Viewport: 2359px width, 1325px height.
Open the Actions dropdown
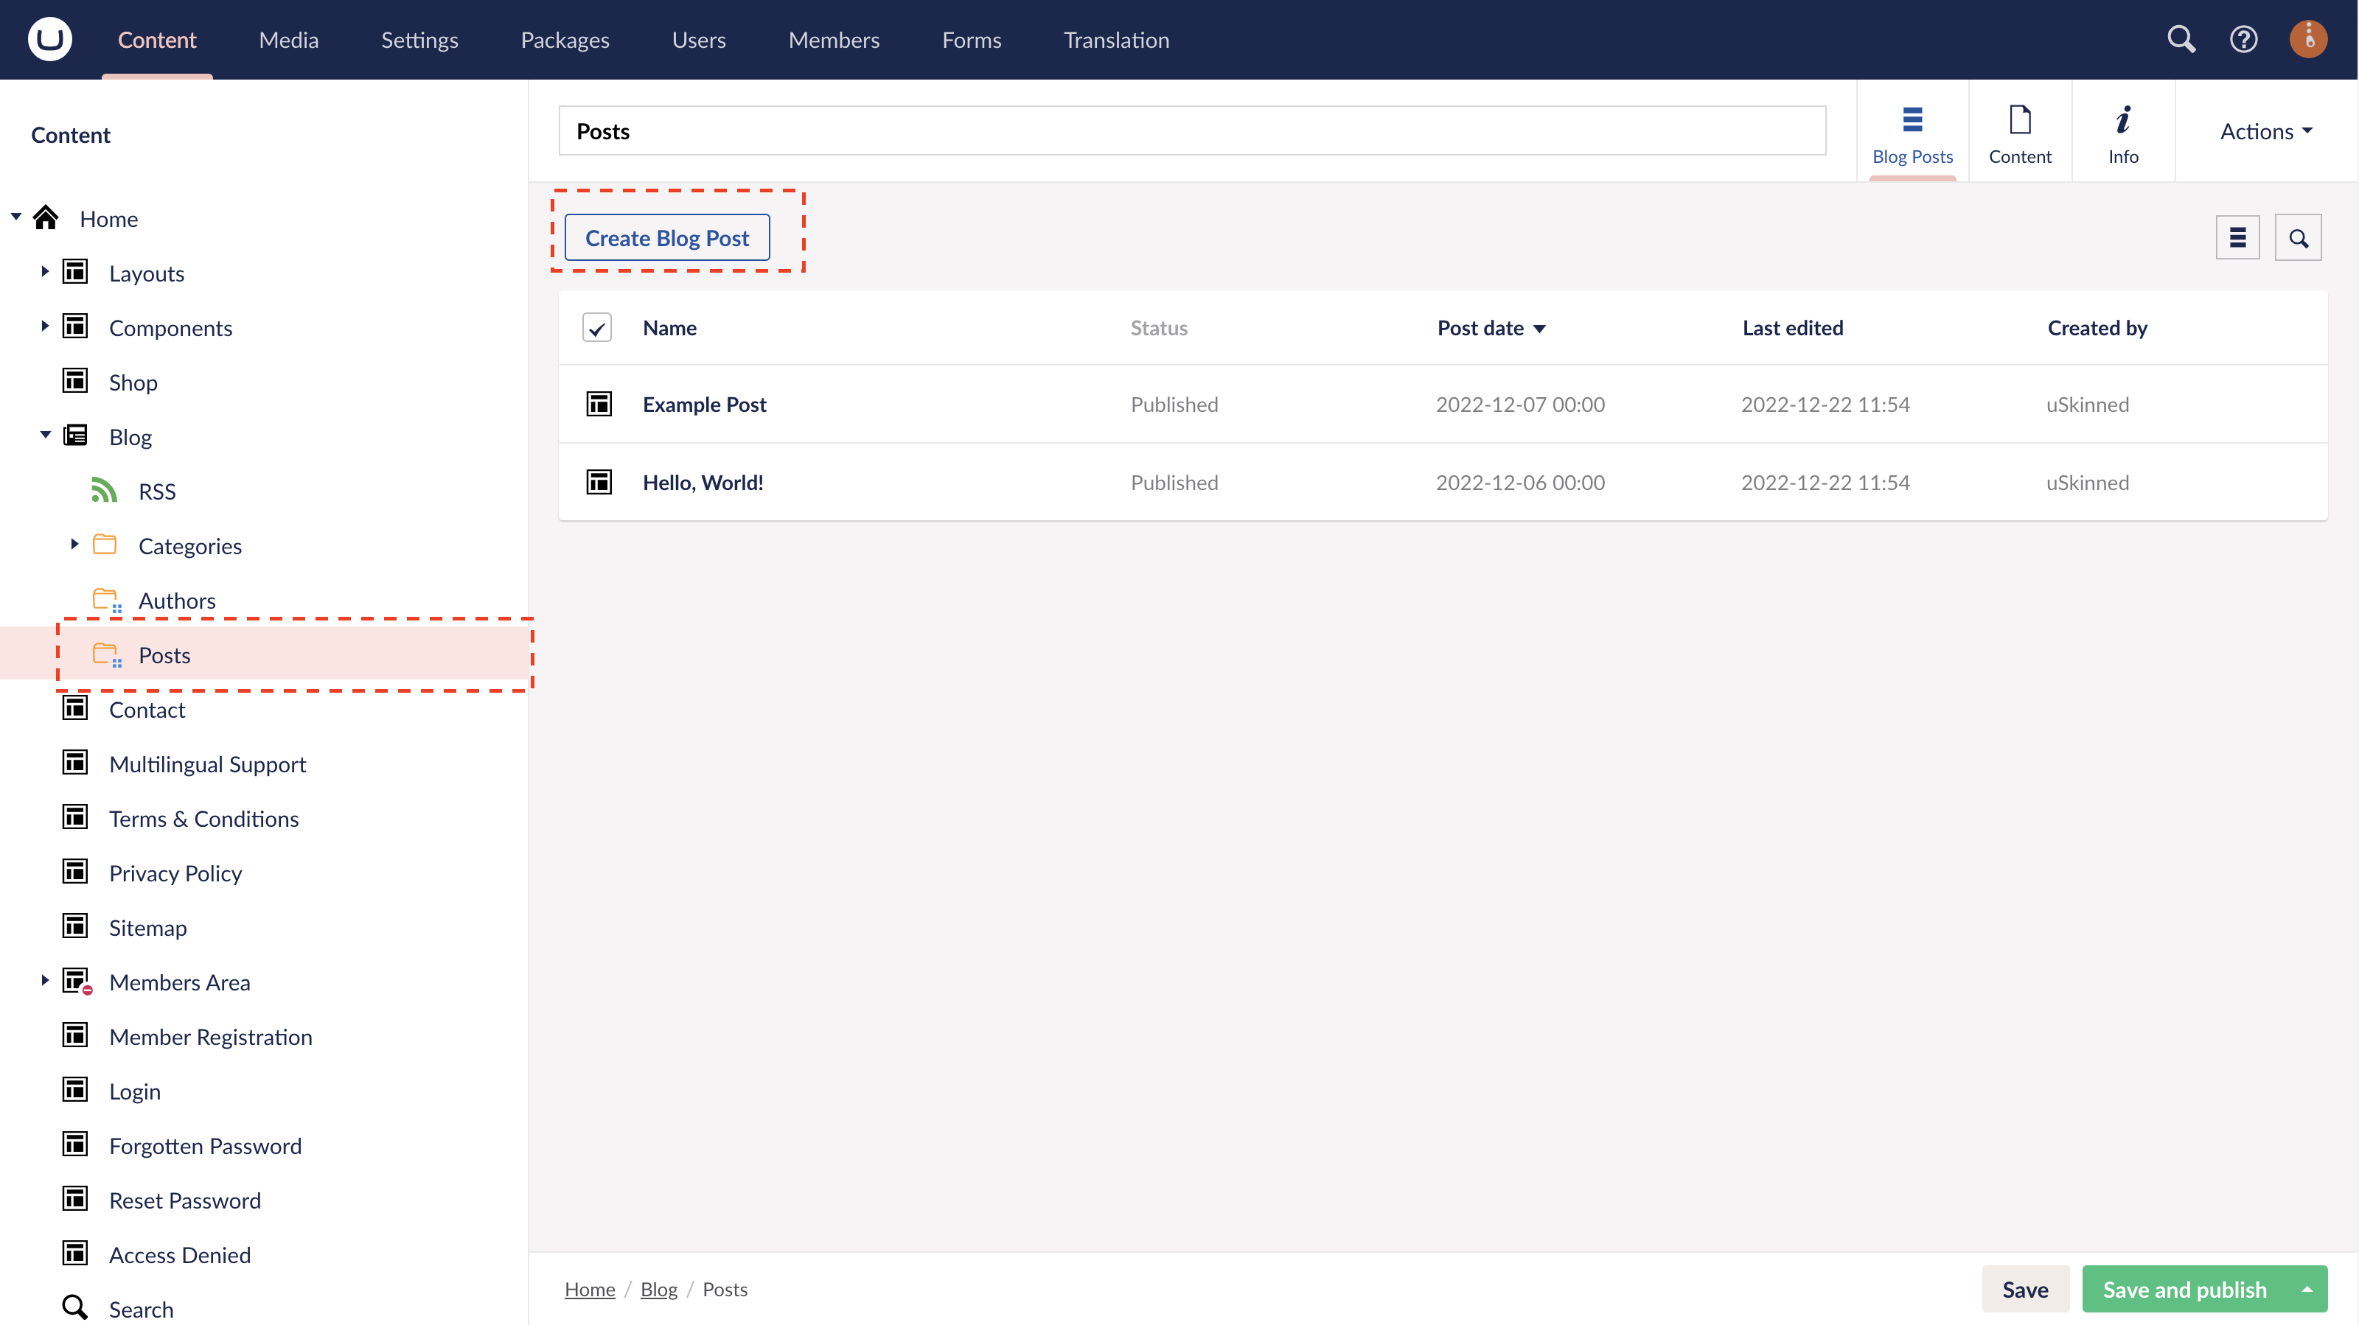(x=2267, y=131)
